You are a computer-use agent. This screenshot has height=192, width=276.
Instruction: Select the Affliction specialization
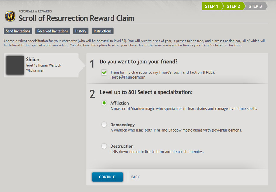[104, 103]
